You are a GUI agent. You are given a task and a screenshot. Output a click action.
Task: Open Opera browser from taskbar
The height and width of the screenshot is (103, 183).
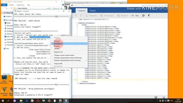tap(38, 101)
